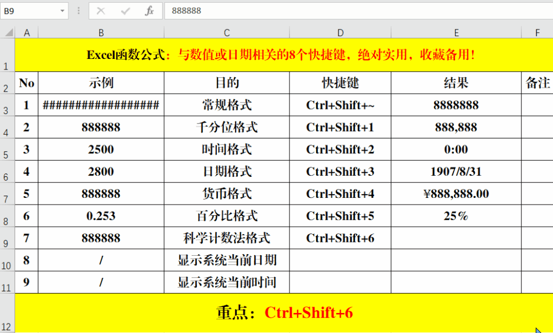Select column F header

537,33
